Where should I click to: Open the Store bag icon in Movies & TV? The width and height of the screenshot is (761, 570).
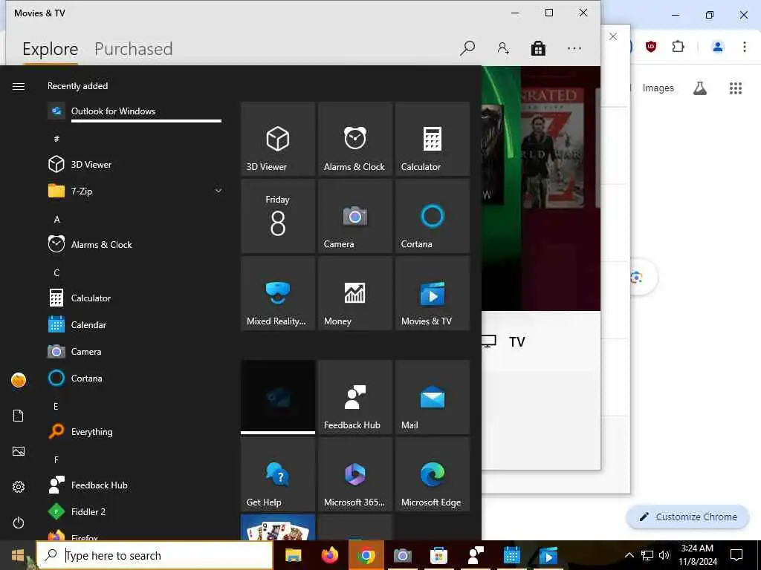click(x=538, y=48)
